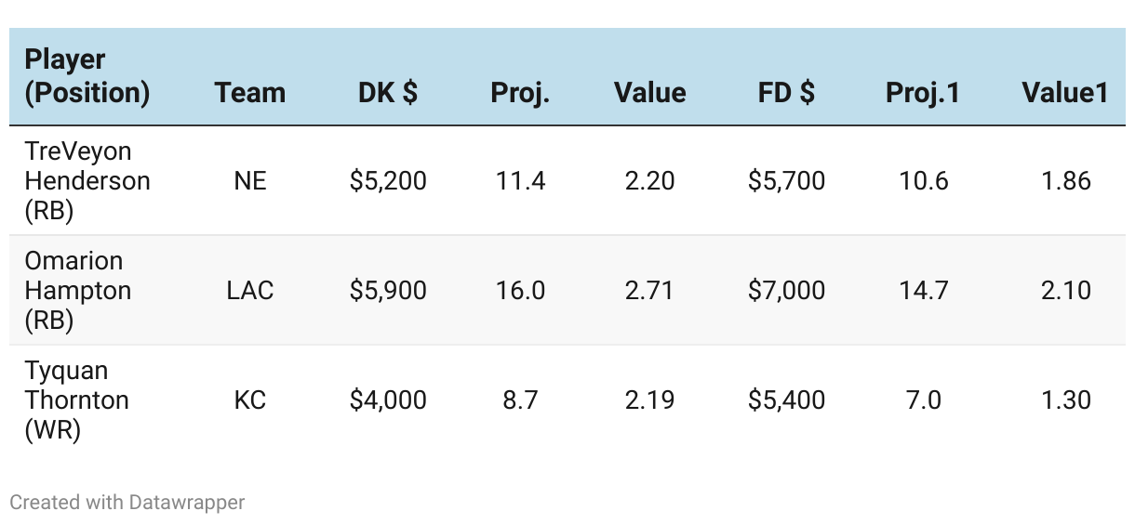Click the KC team cell
1135x524 pixels.
pos(249,400)
